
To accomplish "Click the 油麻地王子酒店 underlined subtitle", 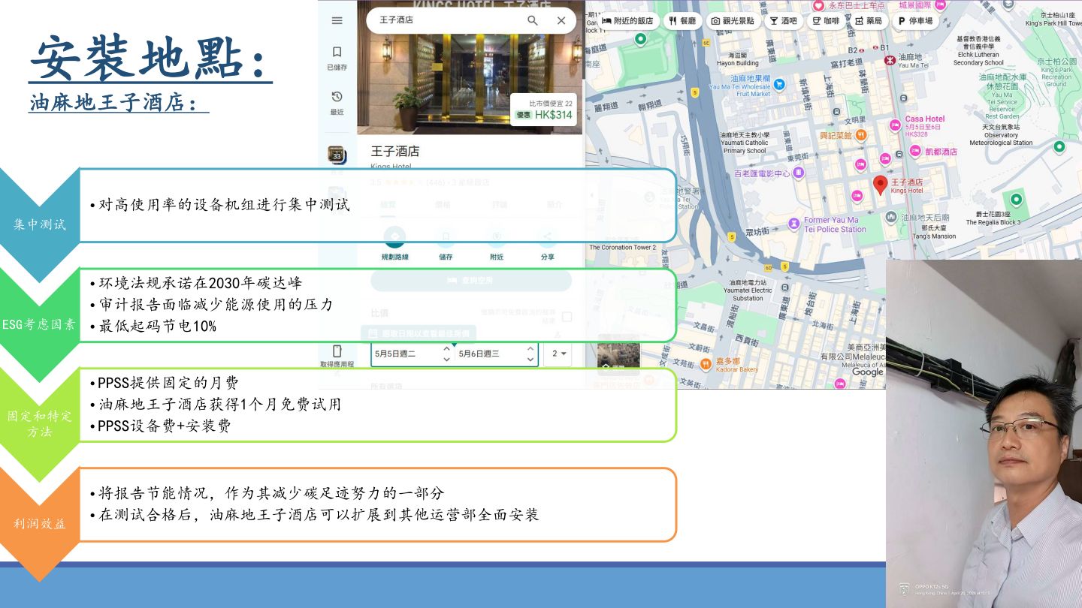I will [x=119, y=102].
